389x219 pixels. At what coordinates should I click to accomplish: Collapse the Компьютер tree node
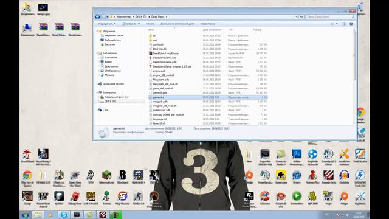tap(97, 92)
